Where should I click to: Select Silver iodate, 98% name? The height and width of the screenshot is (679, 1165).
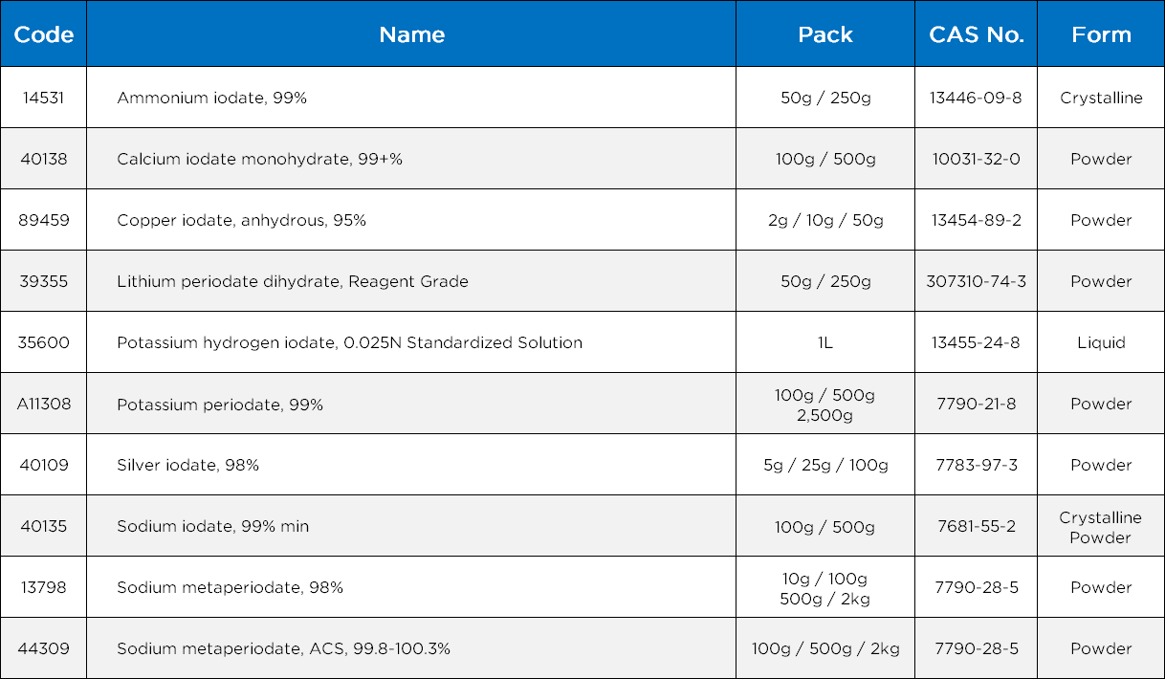[x=187, y=465]
